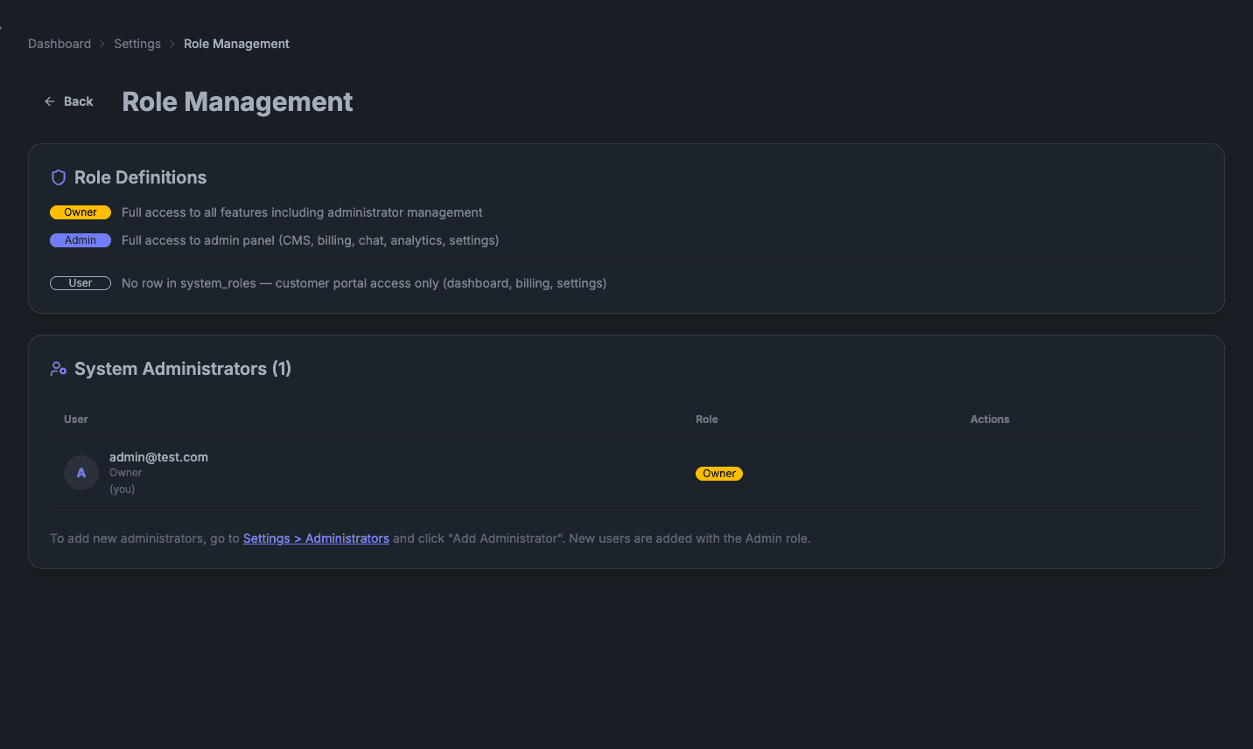Screen dimensions: 1253x749
Task: Click the Role Management breadcrumb item
Action: 236,43
